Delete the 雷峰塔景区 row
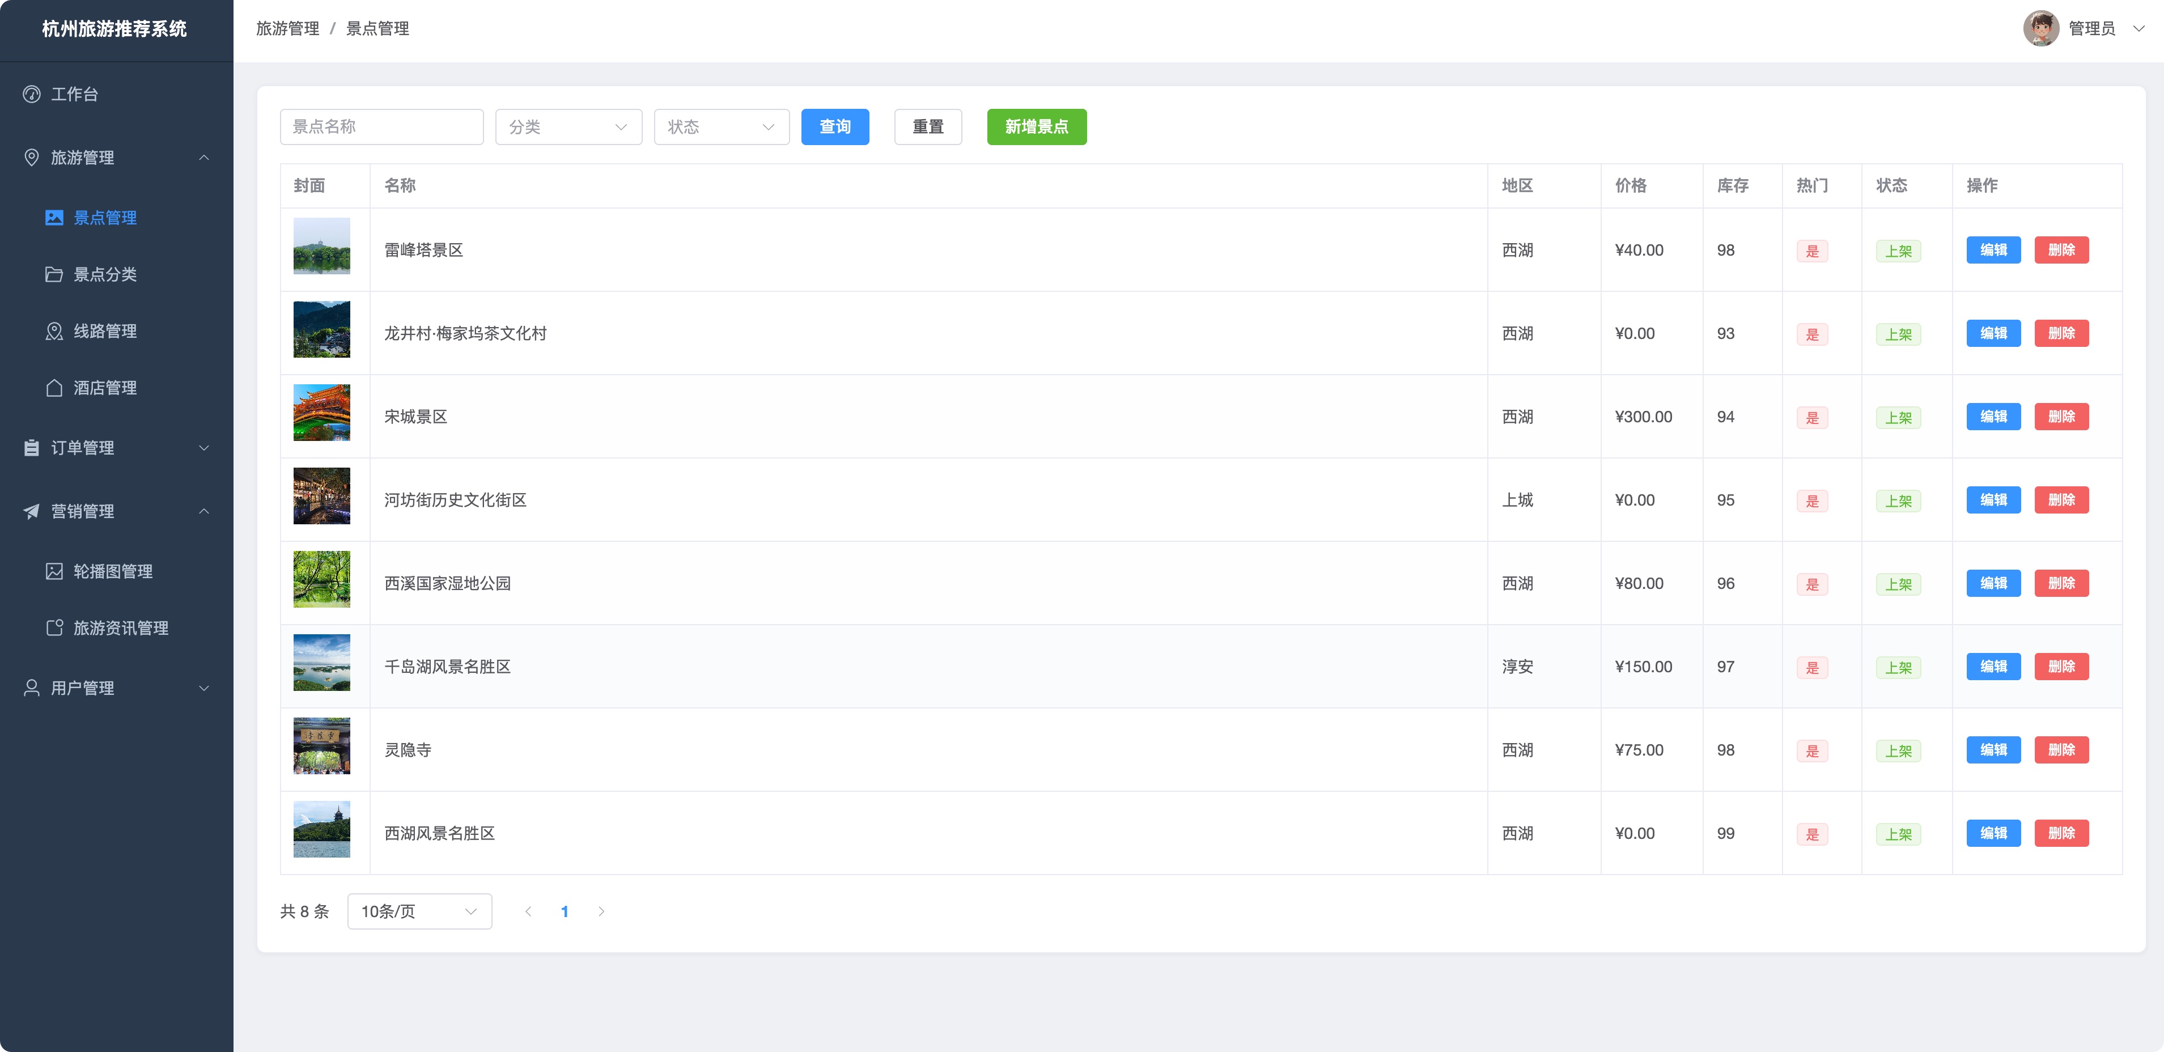Image resolution: width=2164 pixels, height=1052 pixels. [x=2061, y=249]
